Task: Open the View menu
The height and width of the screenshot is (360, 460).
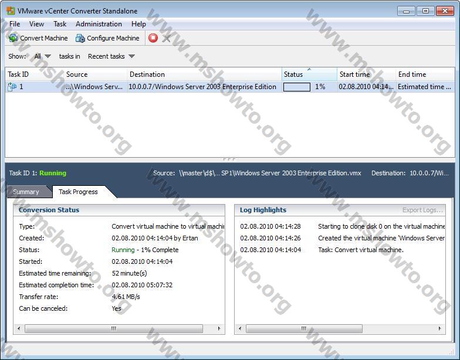Action: (36, 24)
